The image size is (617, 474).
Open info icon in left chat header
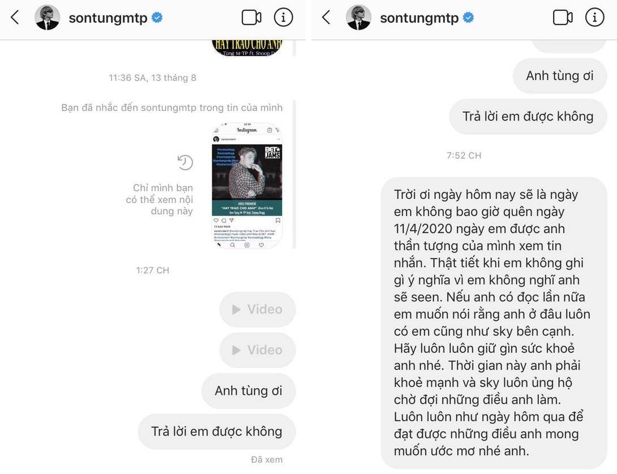[284, 18]
